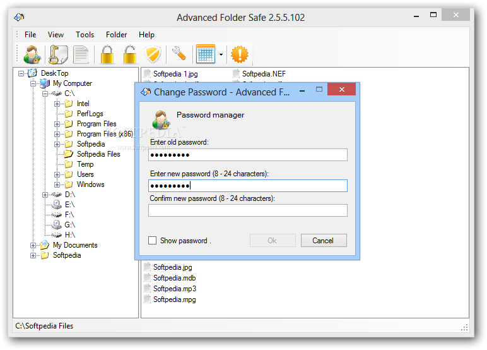This screenshot has width=487, height=350.
Task: Collapse the C:\ drive node
Action: coord(45,94)
